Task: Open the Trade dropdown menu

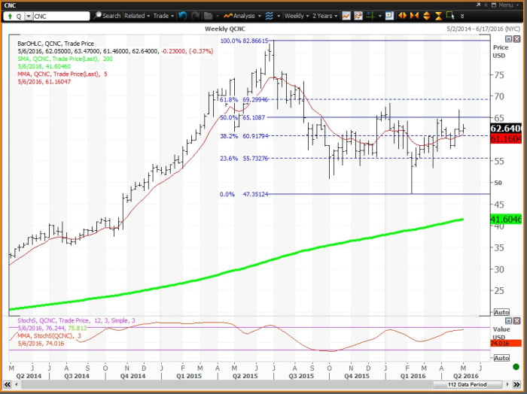Action: coord(163,16)
